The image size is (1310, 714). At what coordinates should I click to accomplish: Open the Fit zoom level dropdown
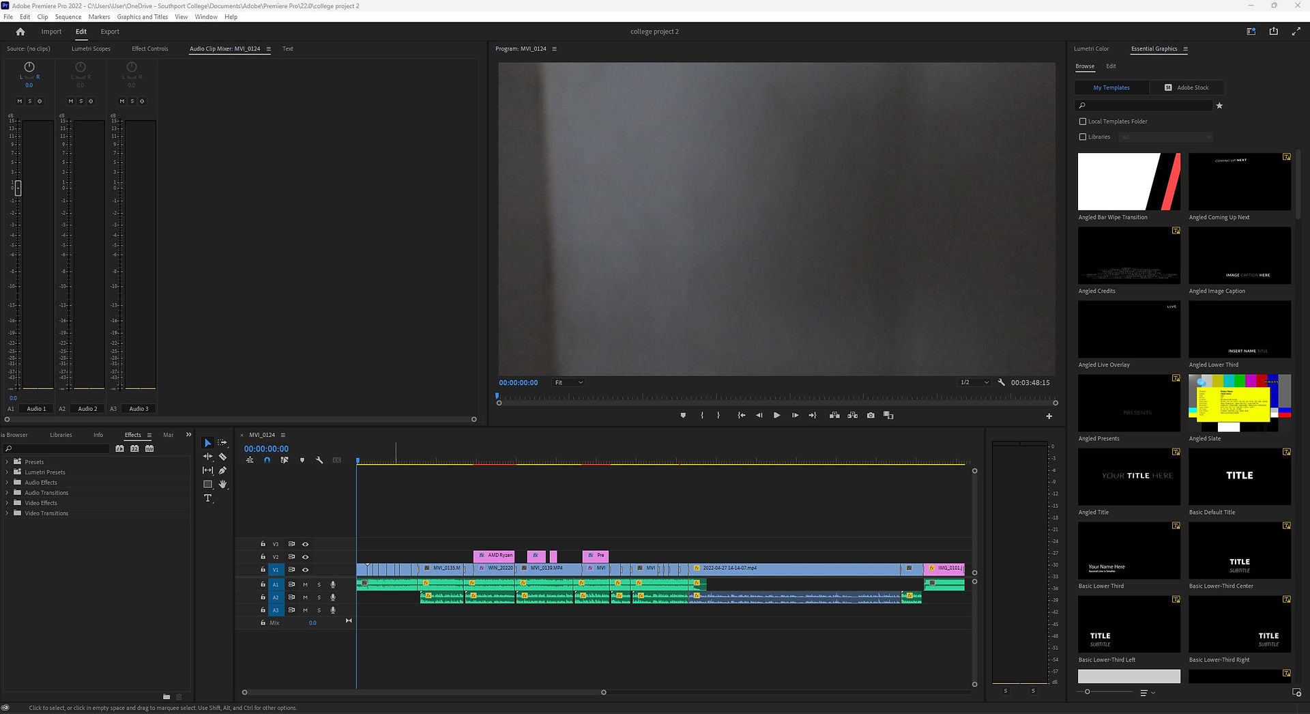568,382
